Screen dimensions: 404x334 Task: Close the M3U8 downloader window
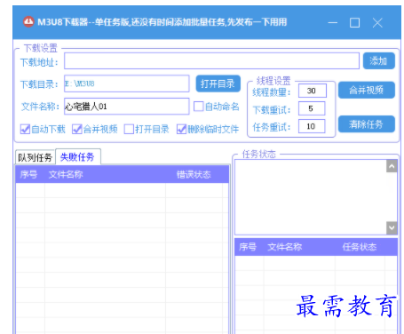(x=377, y=22)
